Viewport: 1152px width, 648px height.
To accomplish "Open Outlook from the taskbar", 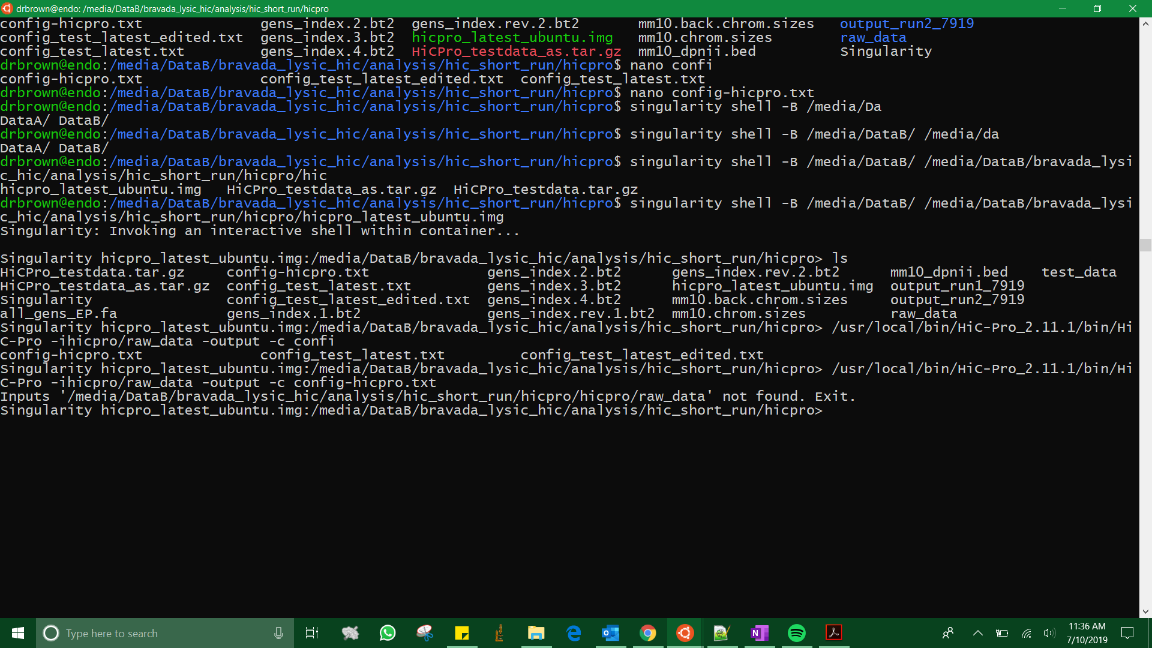I will tap(611, 633).
